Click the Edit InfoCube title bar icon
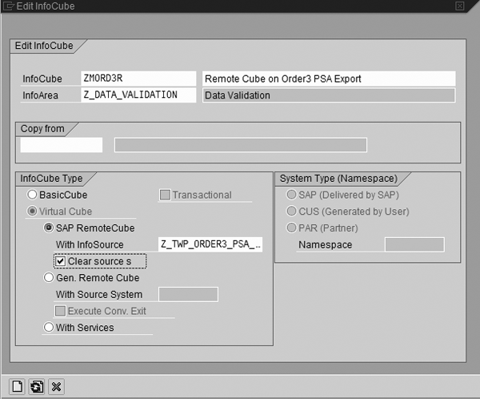 (x=7, y=6)
